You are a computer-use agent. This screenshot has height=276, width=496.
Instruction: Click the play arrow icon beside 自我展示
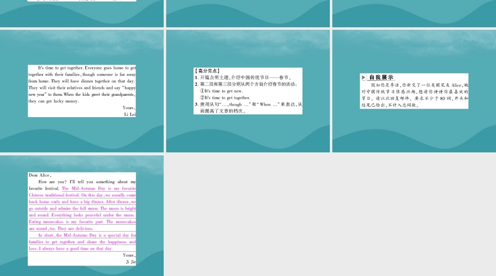[x=364, y=77]
